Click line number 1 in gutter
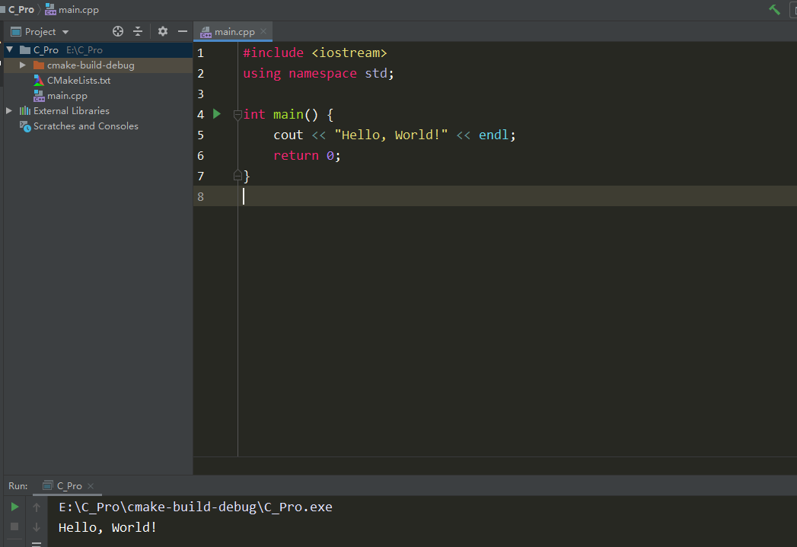Image resolution: width=797 pixels, height=547 pixels. click(x=200, y=52)
